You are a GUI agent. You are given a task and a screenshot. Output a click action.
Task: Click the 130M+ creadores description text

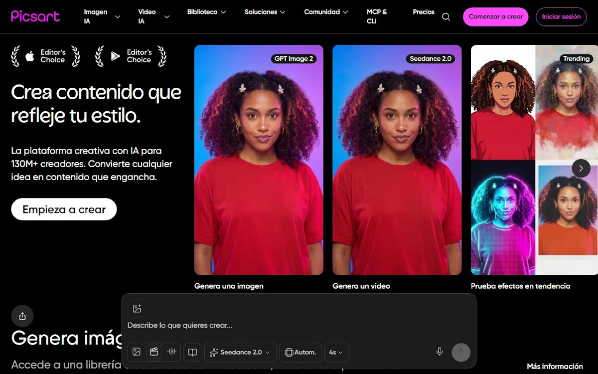click(x=92, y=164)
